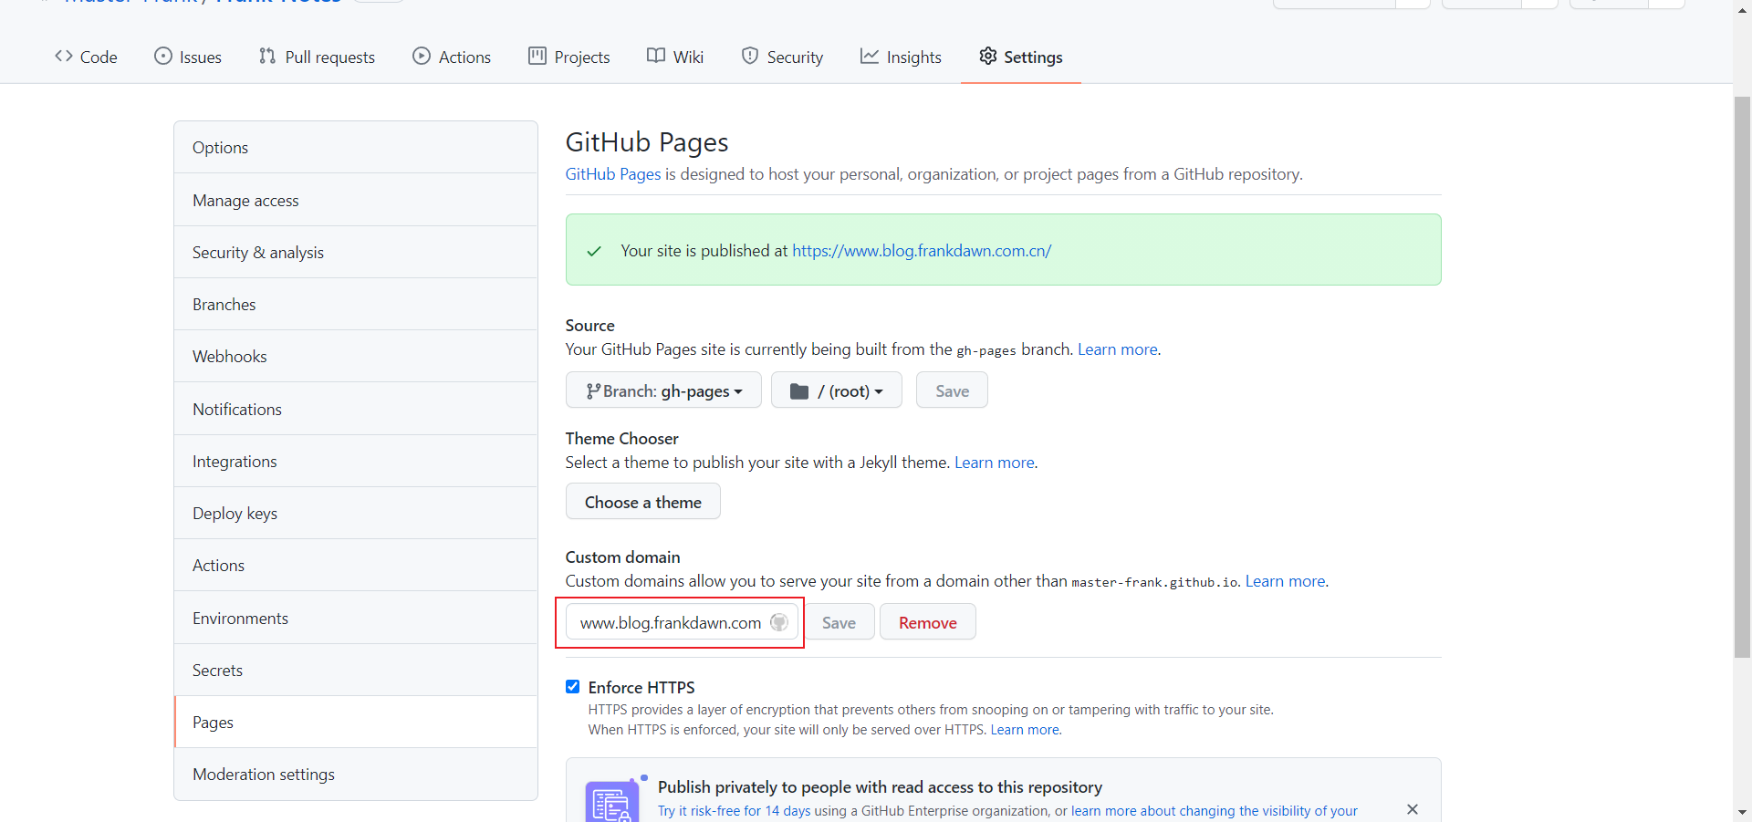Open the Code tab
The height and width of the screenshot is (822, 1752).
coord(86,57)
